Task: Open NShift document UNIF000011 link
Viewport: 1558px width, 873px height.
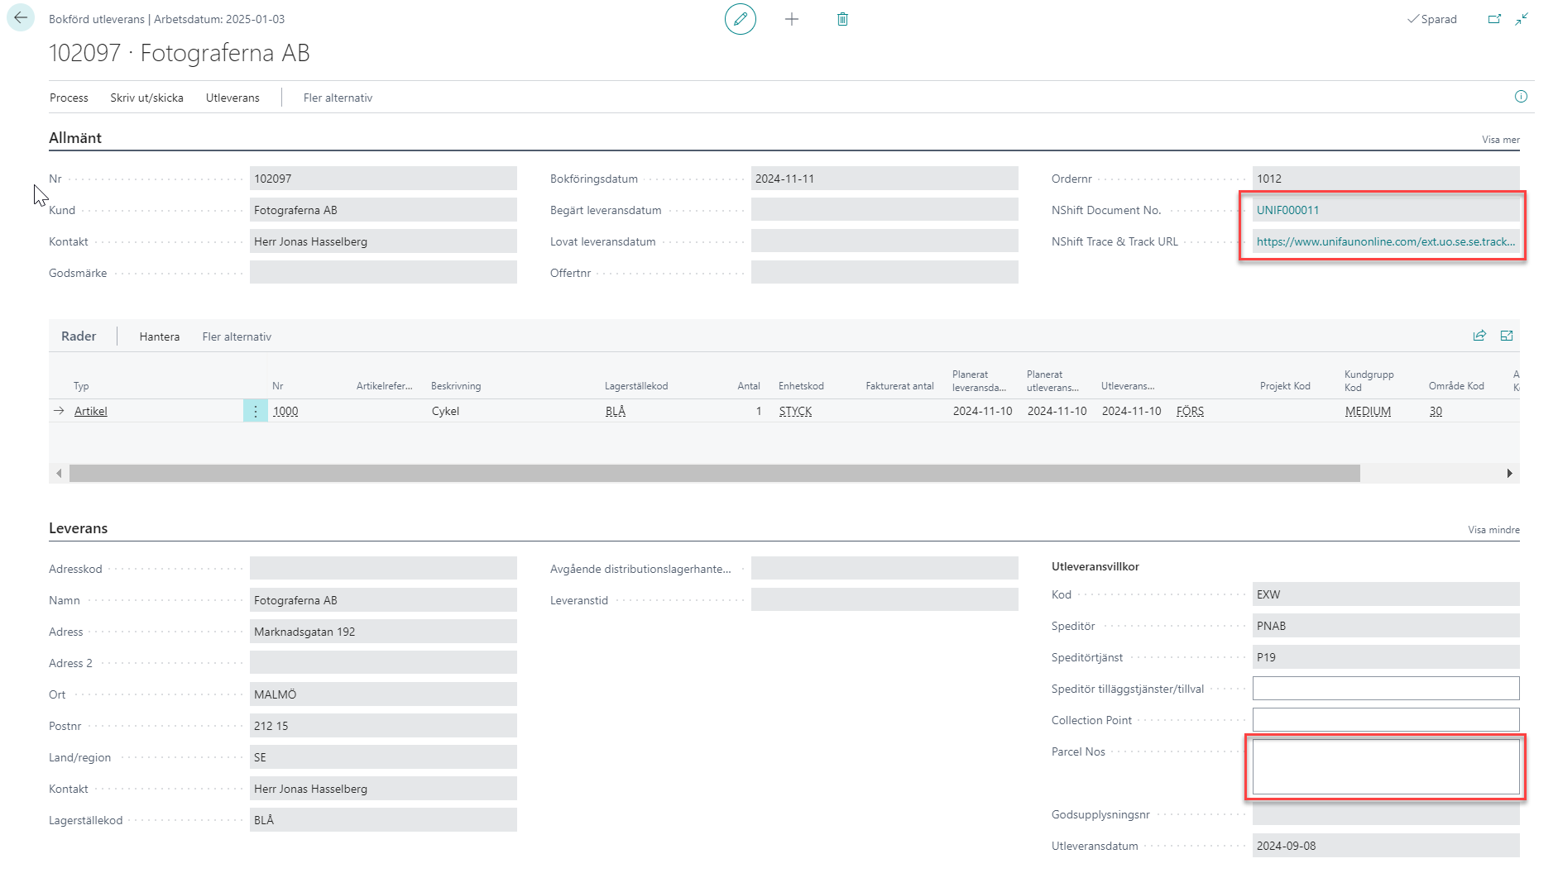Action: pyautogui.click(x=1287, y=210)
